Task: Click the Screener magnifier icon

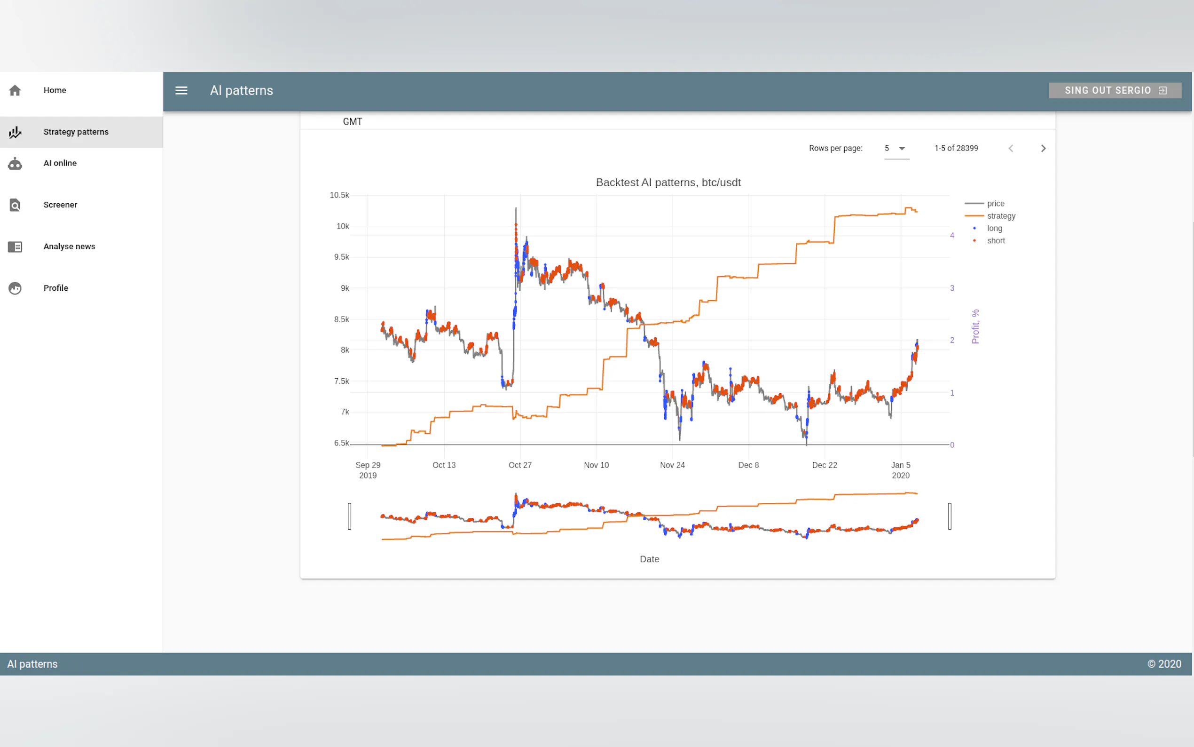Action: [15, 205]
